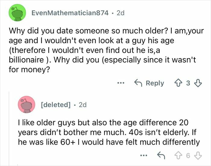This screenshot has width=211, height=166.
Task: Open the EvenMathematician874 username link
Action: 70,13
